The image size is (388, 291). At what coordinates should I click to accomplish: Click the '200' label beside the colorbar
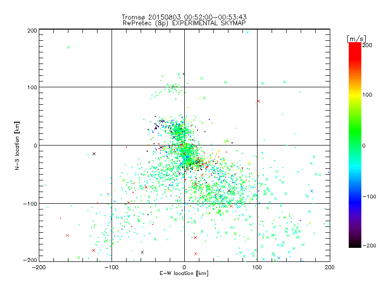click(367, 45)
